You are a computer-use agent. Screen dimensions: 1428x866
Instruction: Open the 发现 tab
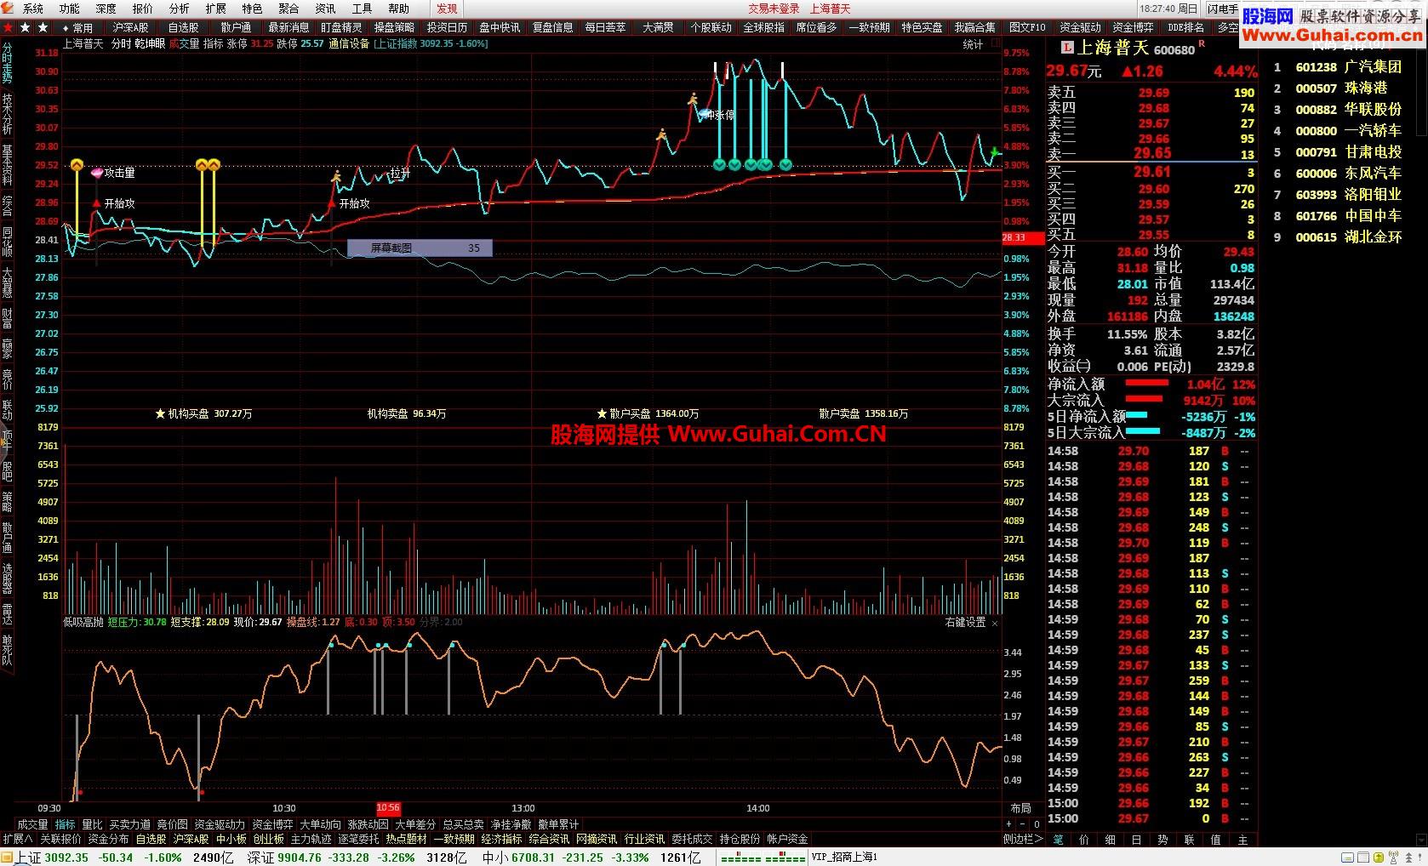(447, 9)
